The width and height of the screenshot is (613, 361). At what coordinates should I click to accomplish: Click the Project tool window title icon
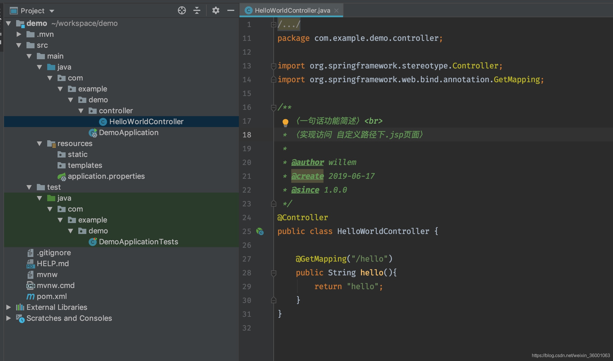pyautogui.click(x=14, y=11)
